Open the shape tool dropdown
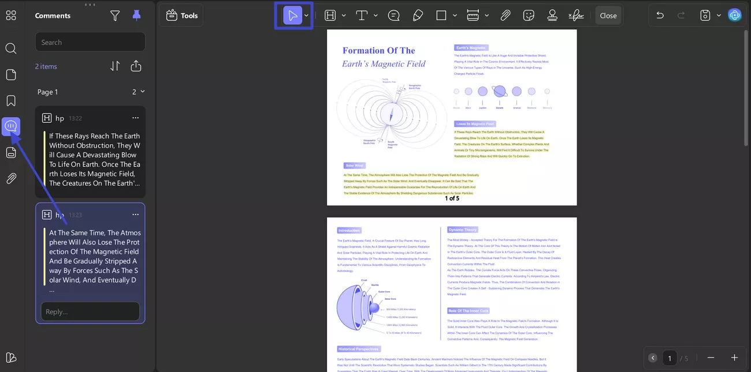The width and height of the screenshot is (751, 372). (453, 15)
